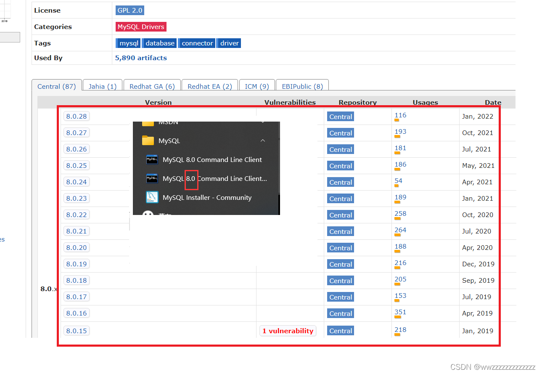Image resolution: width=542 pixels, height=374 pixels.
Task: Open the Redhat EA (2) tab
Action: tap(210, 86)
